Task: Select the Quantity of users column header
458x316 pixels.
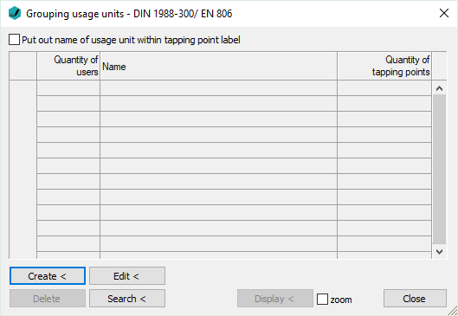Action: (x=68, y=66)
